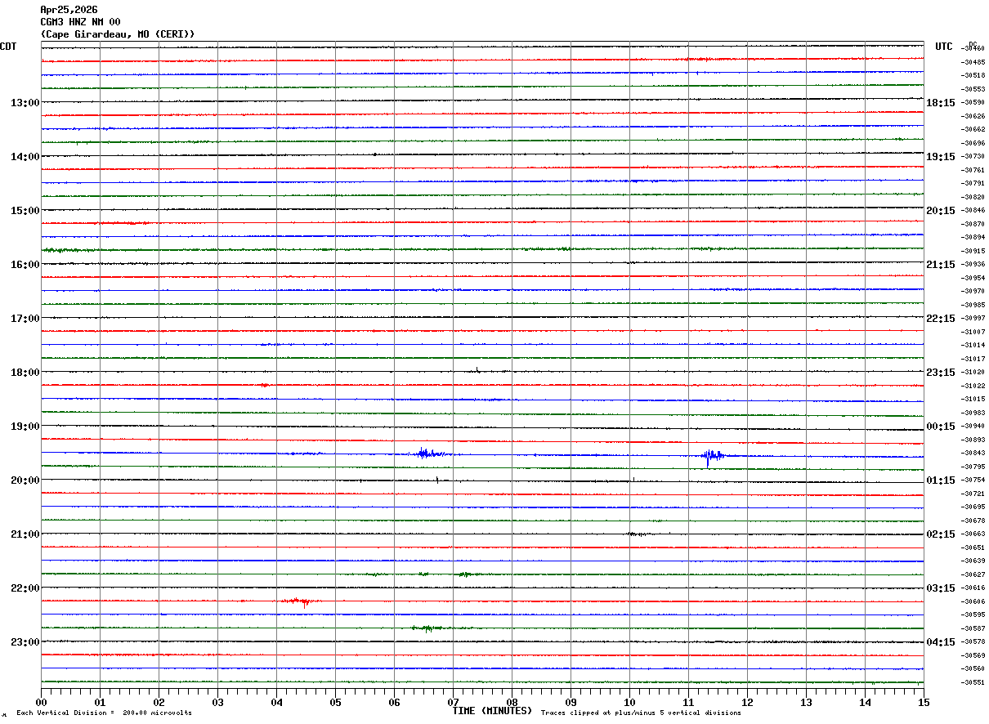Click the 19:15 UTC time label
This screenshot has height=724, width=989.
click(x=941, y=157)
